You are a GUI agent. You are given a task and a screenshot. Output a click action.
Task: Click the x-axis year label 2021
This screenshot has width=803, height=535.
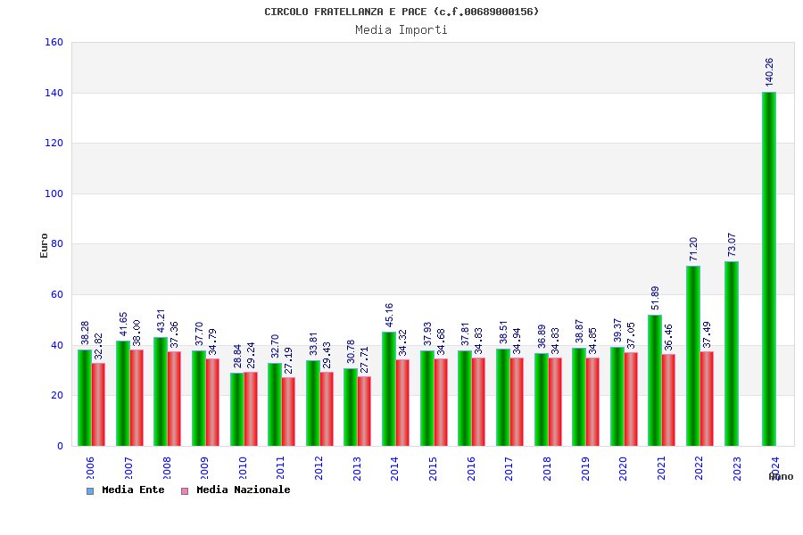click(661, 468)
